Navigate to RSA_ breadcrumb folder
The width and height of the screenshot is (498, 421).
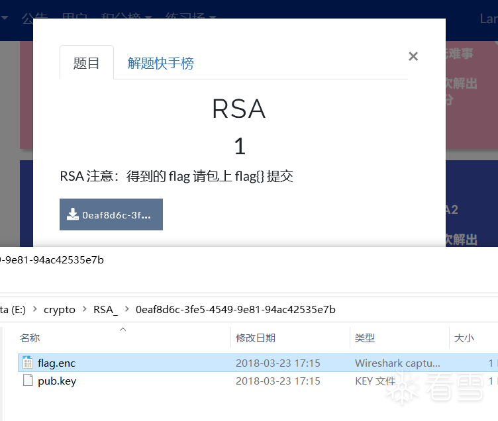[x=105, y=309]
